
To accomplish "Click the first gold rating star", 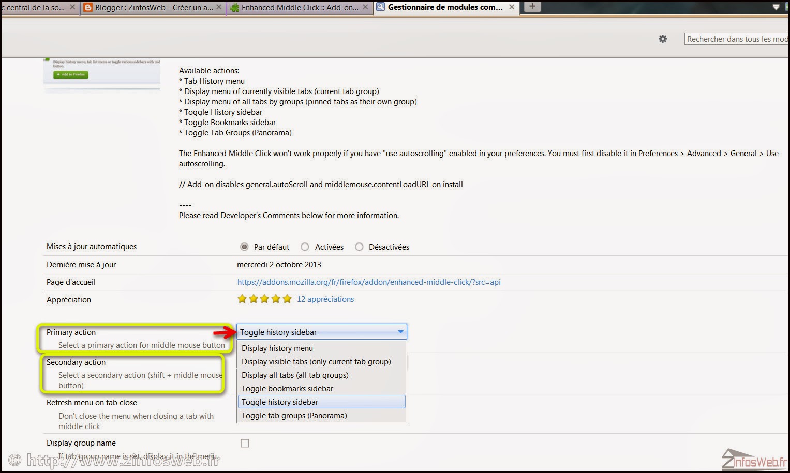I will tap(242, 299).
